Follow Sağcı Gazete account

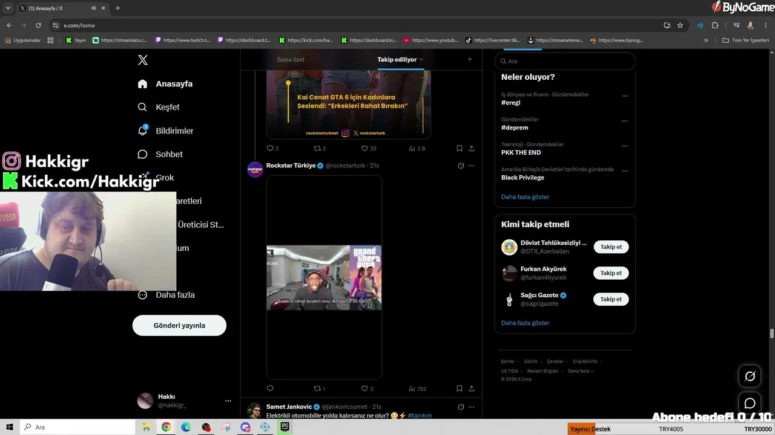tap(611, 299)
